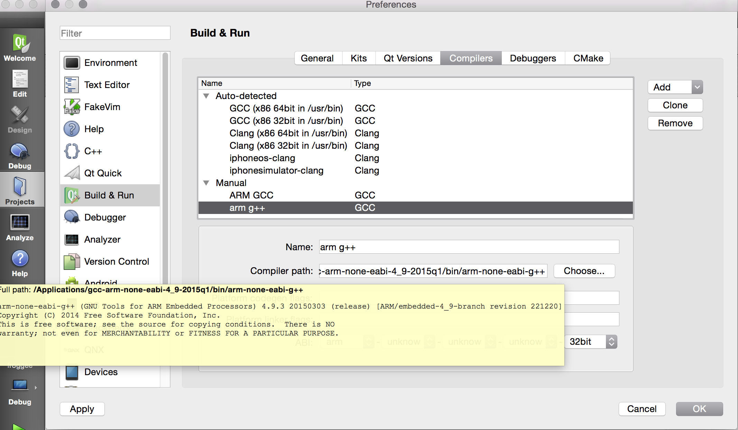
Task: Collapse the Manual compilers group
Action: 206,183
